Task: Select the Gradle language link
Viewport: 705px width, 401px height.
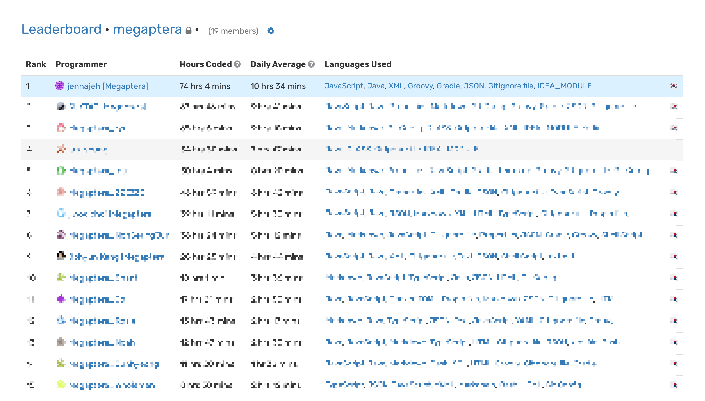Action: tap(448, 86)
